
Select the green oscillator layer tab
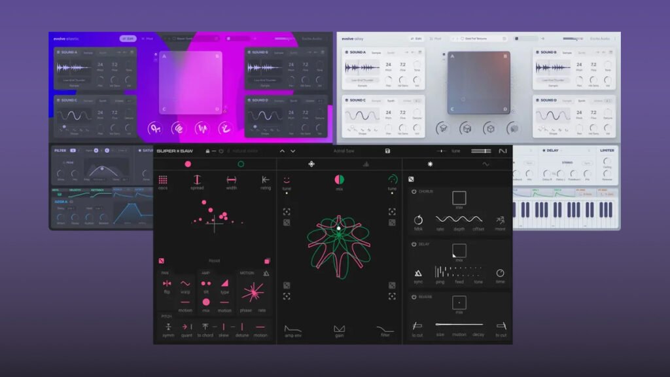pos(241,164)
